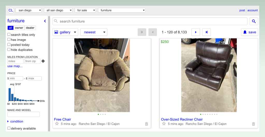Click the use map... link
The width and height of the screenshot is (265, 137).
(x=15, y=66)
